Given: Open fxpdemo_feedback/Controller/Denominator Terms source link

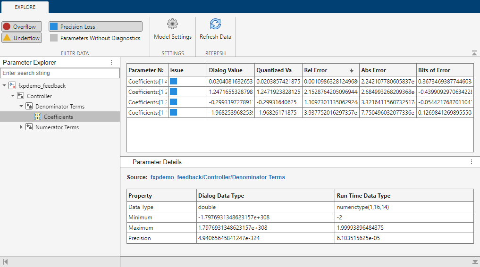Looking at the screenshot, I should (218, 177).
